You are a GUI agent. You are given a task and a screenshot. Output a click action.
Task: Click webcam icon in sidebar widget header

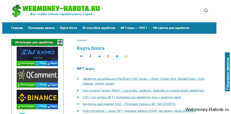tap(60, 42)
